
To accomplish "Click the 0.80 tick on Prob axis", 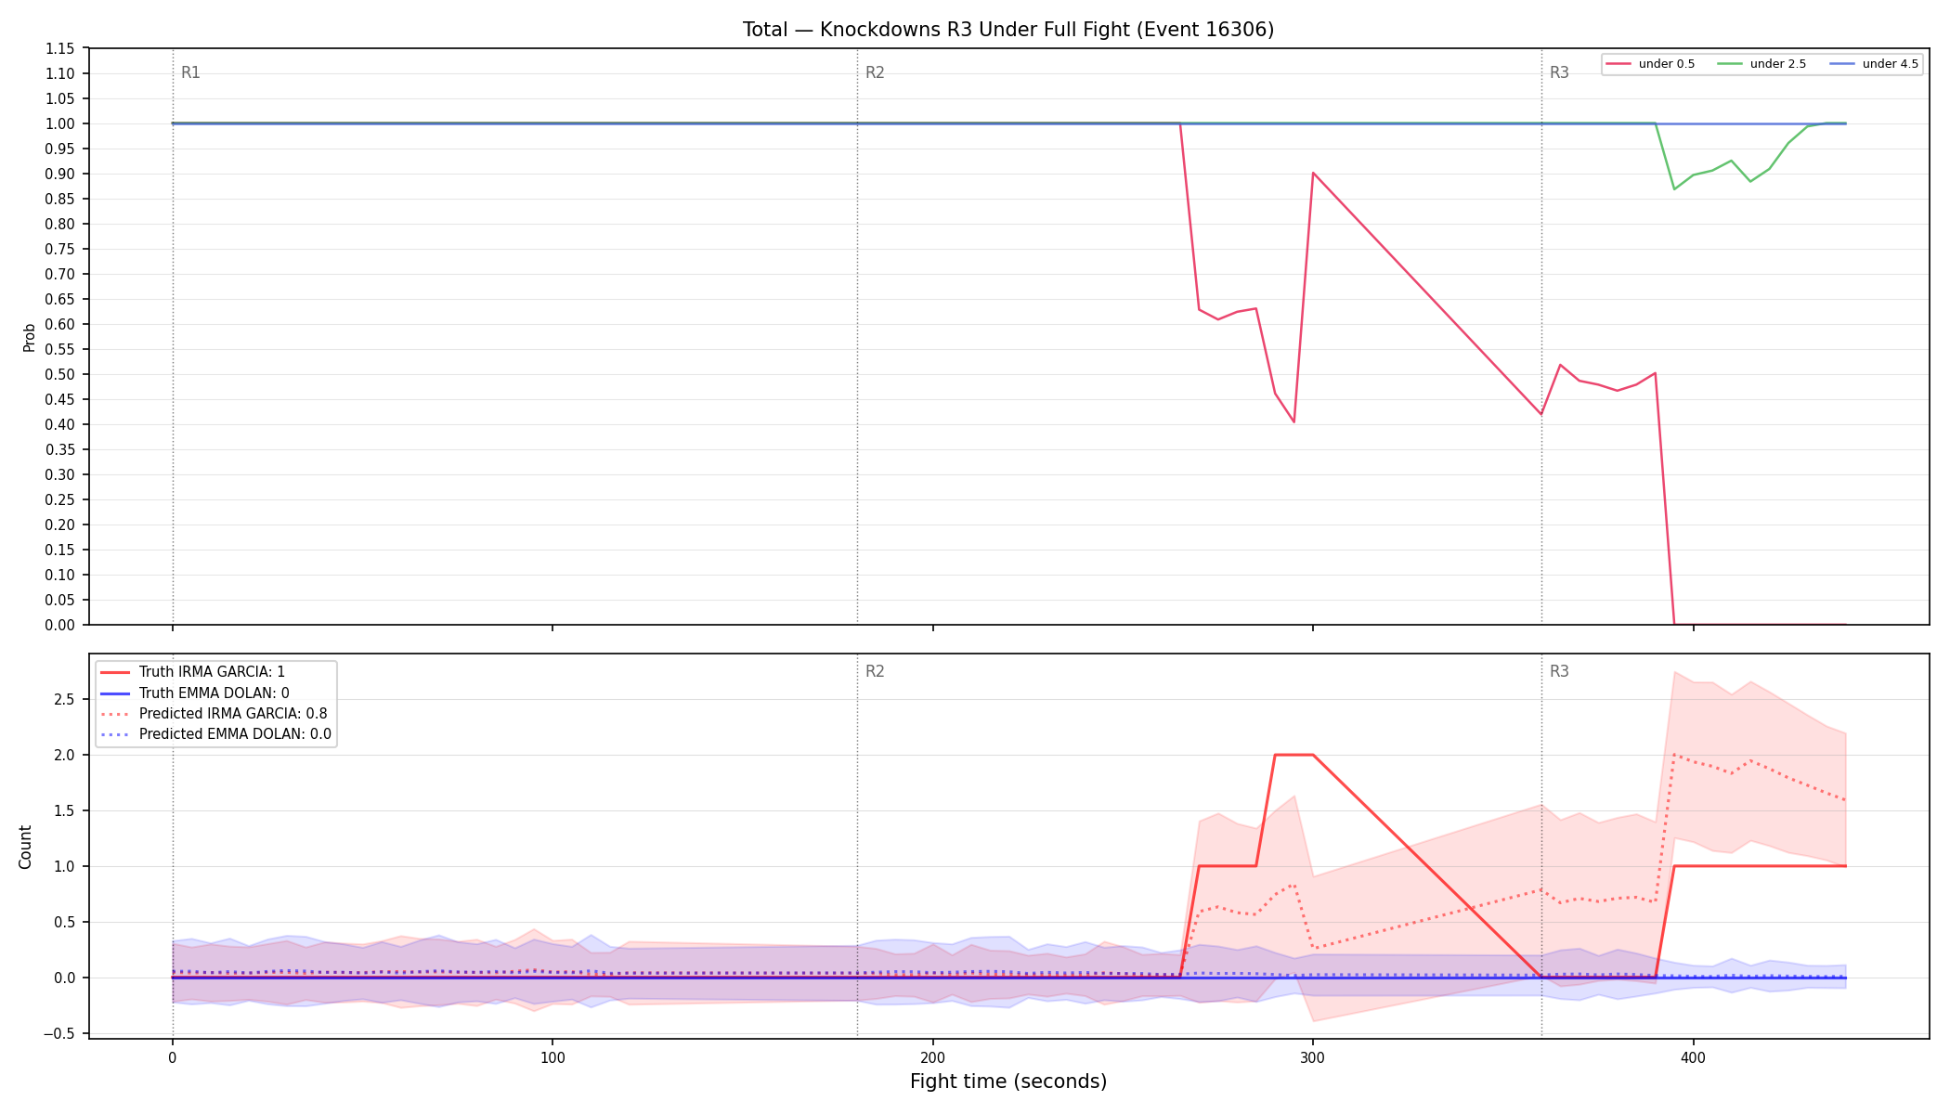I will (59, 224).
